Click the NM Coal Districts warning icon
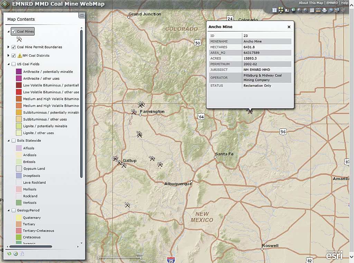This screenshot has height=263, width=354. 20,56
